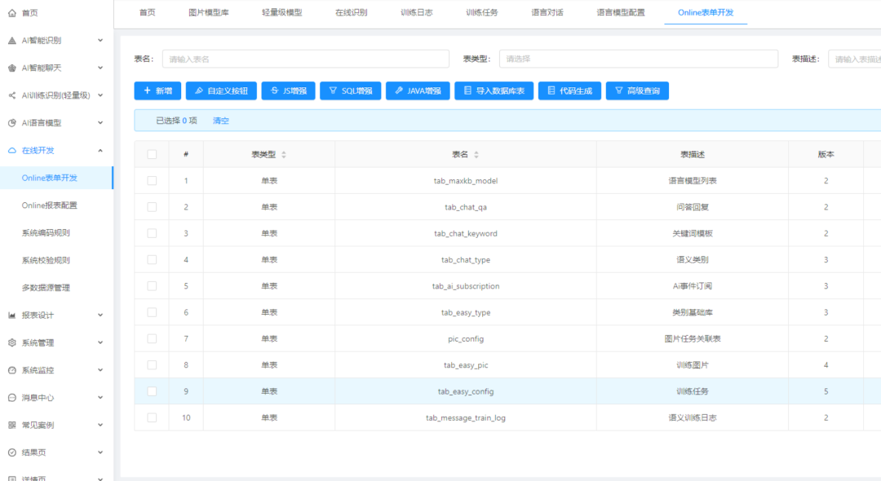Click the chart icon beside 报表设计

click(11, 316)
